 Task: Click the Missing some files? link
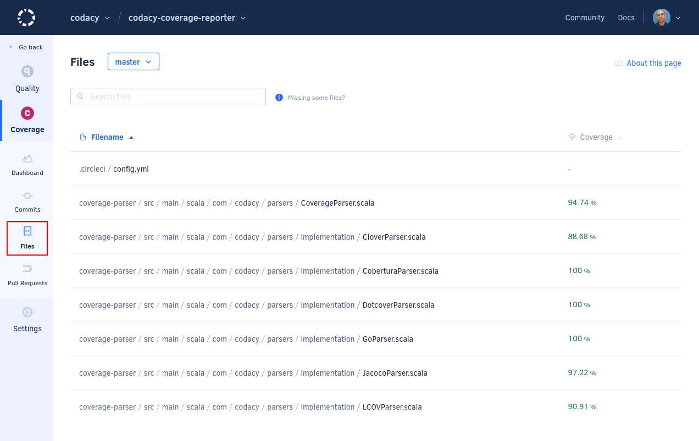coord(317,98)
